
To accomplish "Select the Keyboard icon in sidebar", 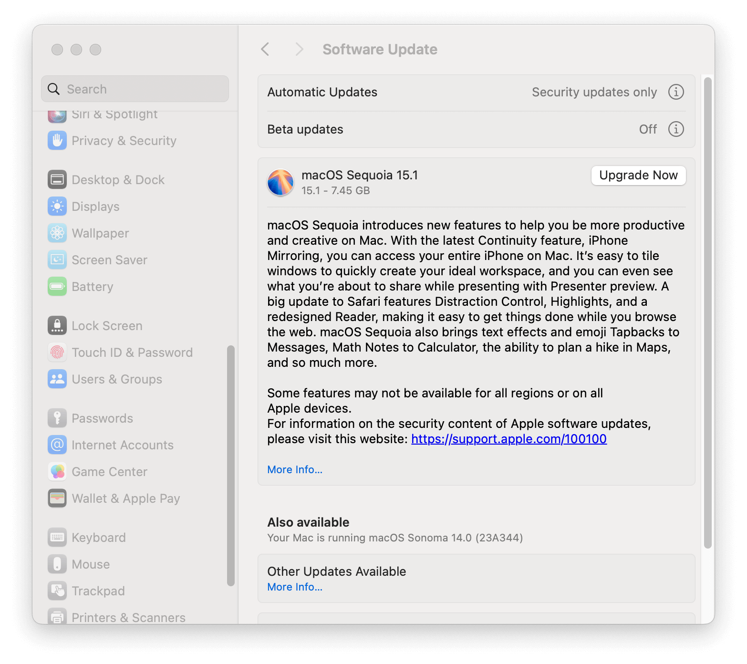I will [57, 537].
